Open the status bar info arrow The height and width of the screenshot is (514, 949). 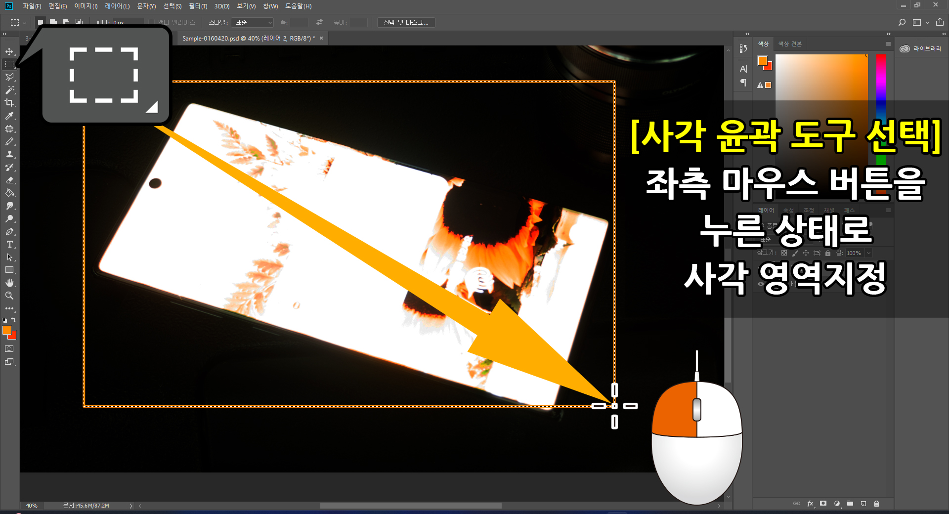[x=131, y=506]
